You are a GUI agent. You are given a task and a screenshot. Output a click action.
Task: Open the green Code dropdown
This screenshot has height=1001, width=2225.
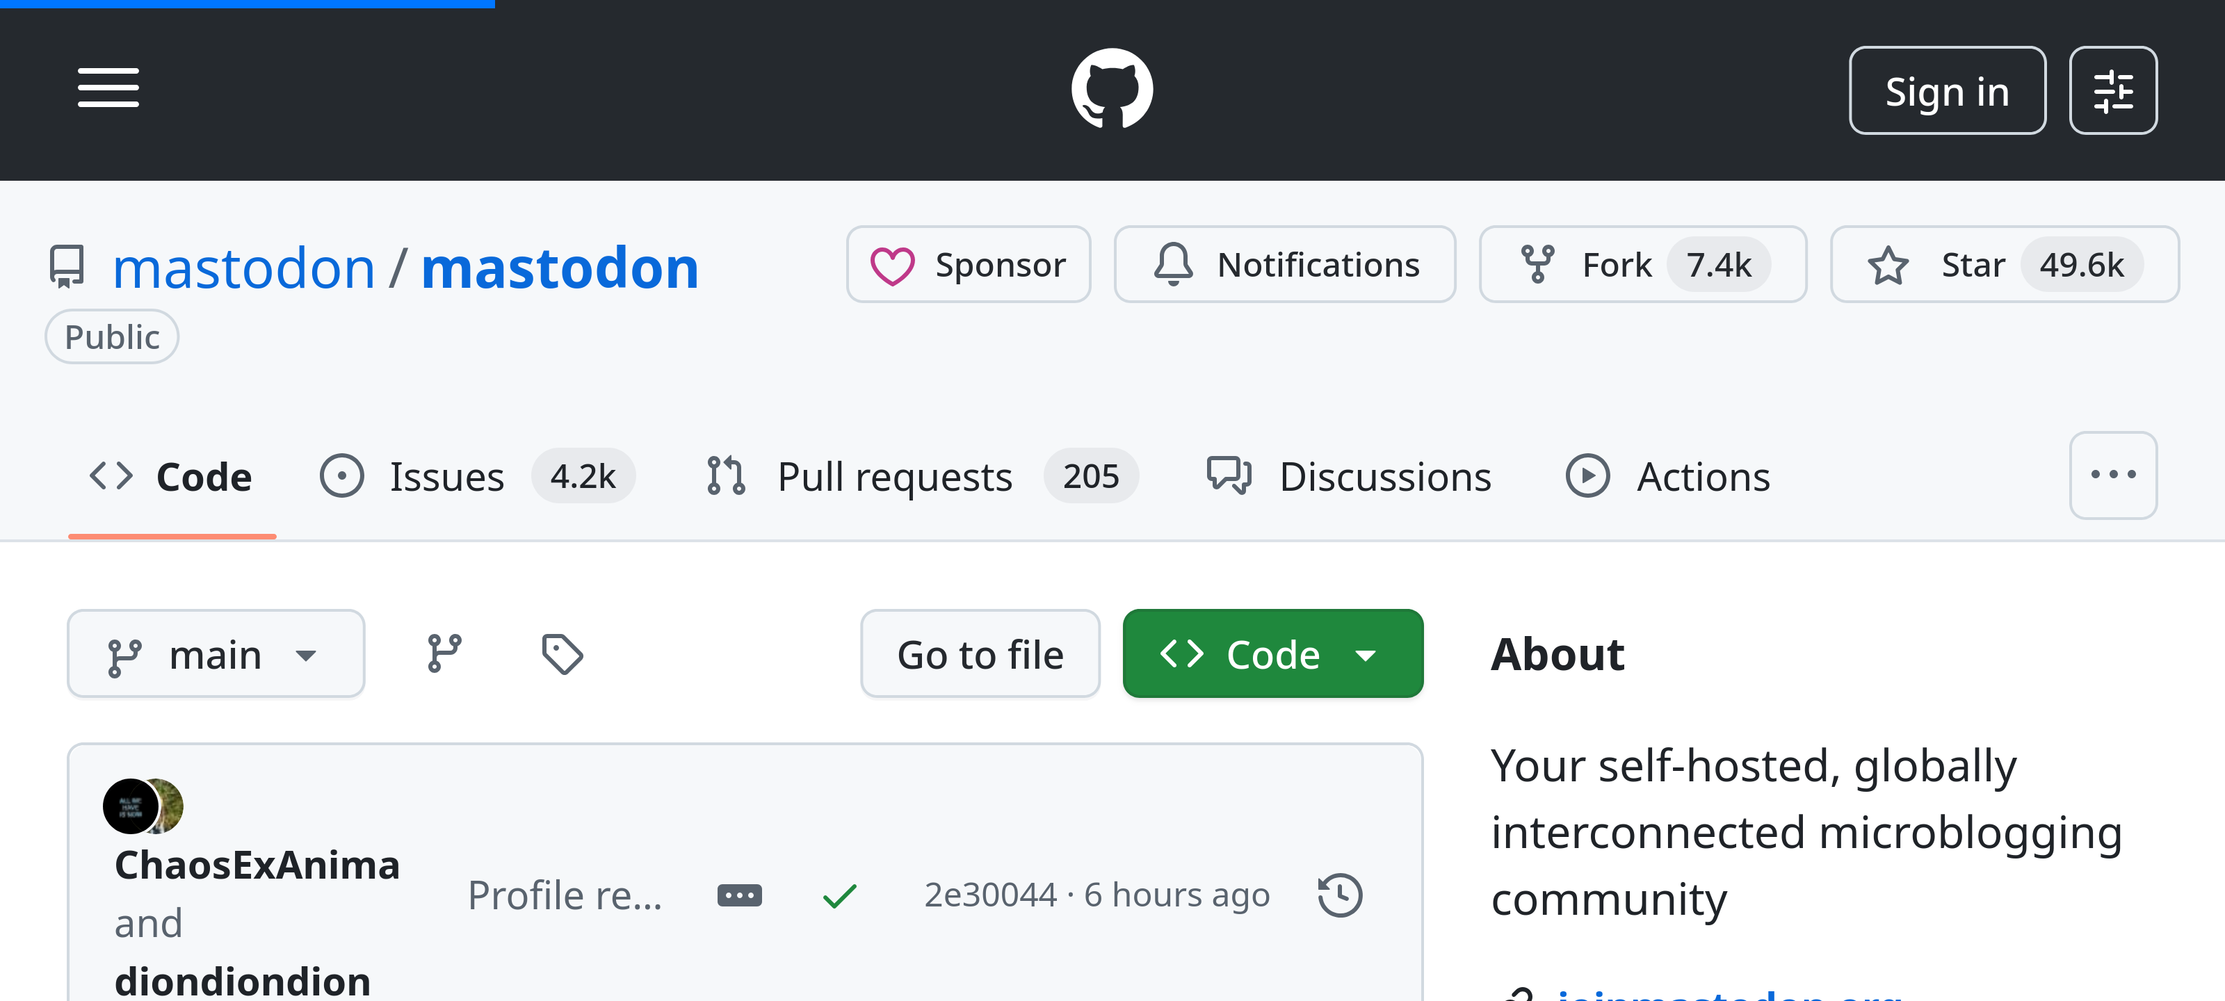point(1272,653)
